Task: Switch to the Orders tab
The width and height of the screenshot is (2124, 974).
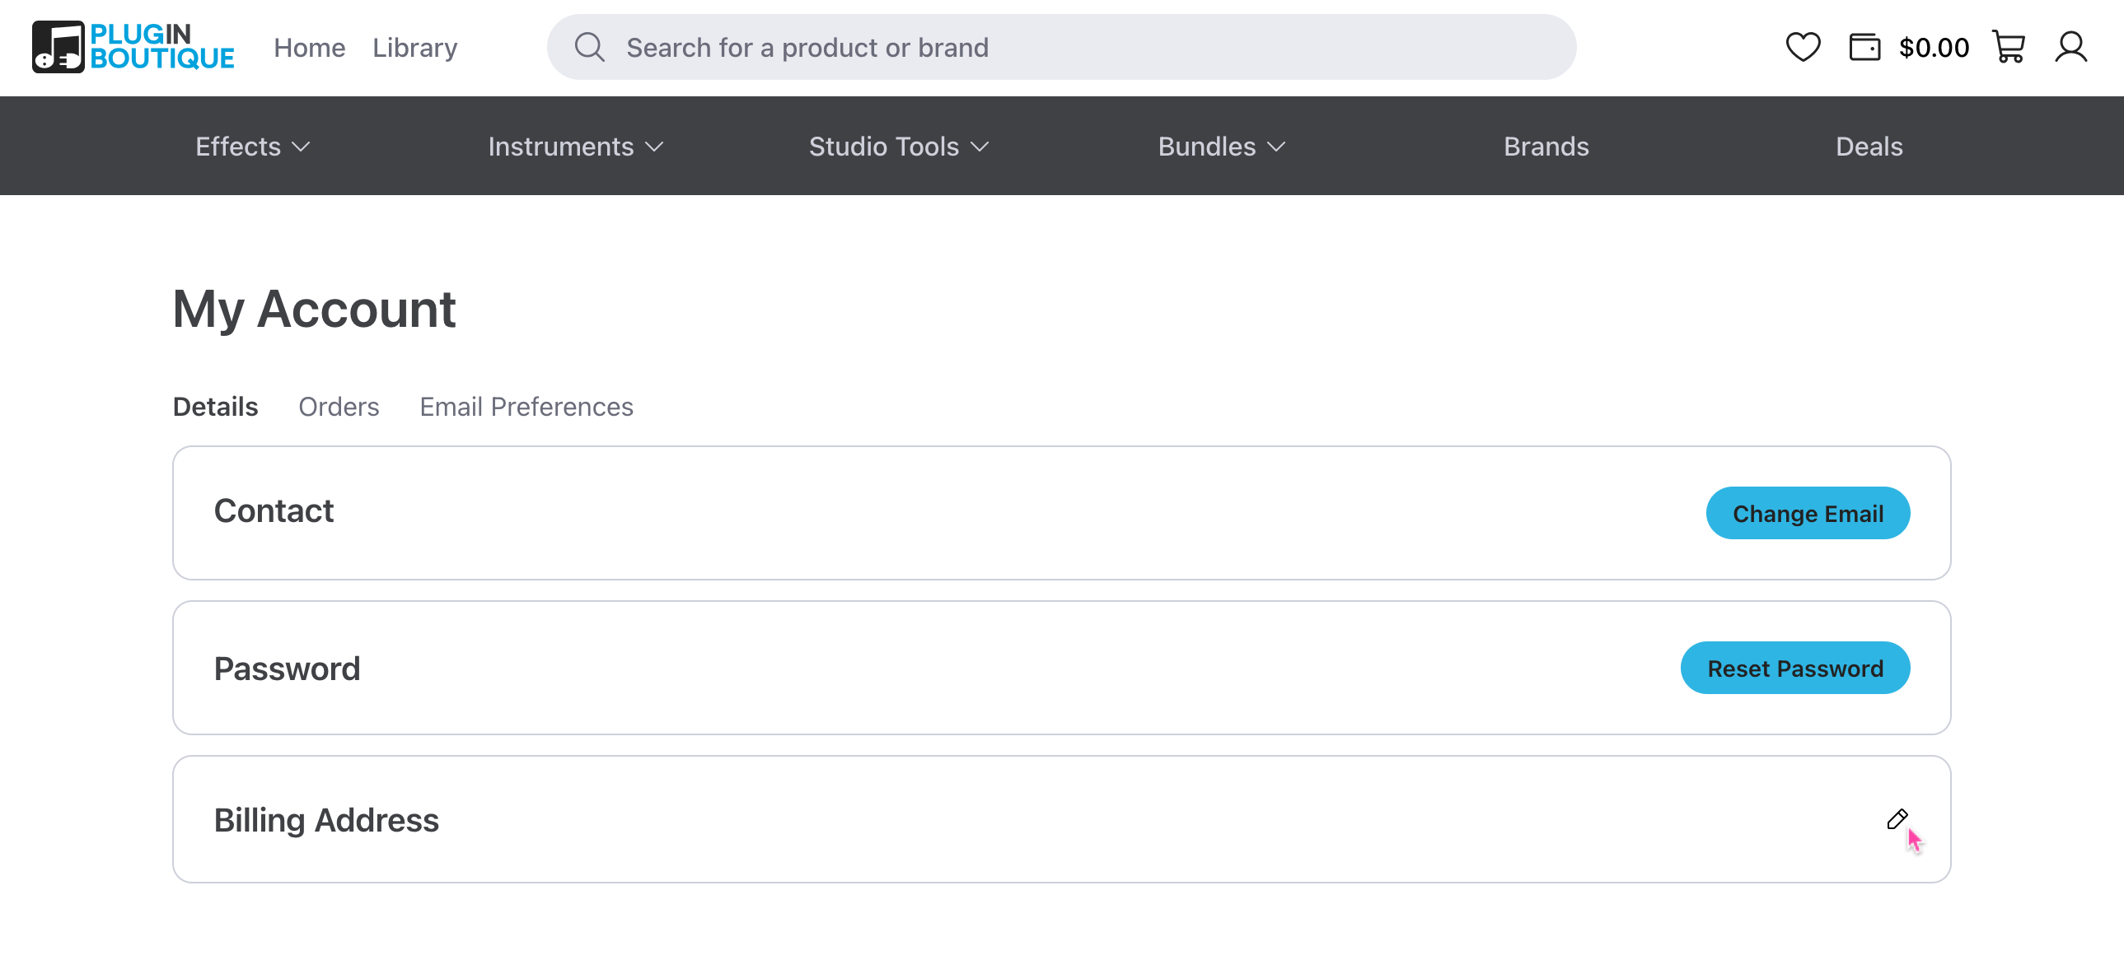Action: [x=339, y=407]
